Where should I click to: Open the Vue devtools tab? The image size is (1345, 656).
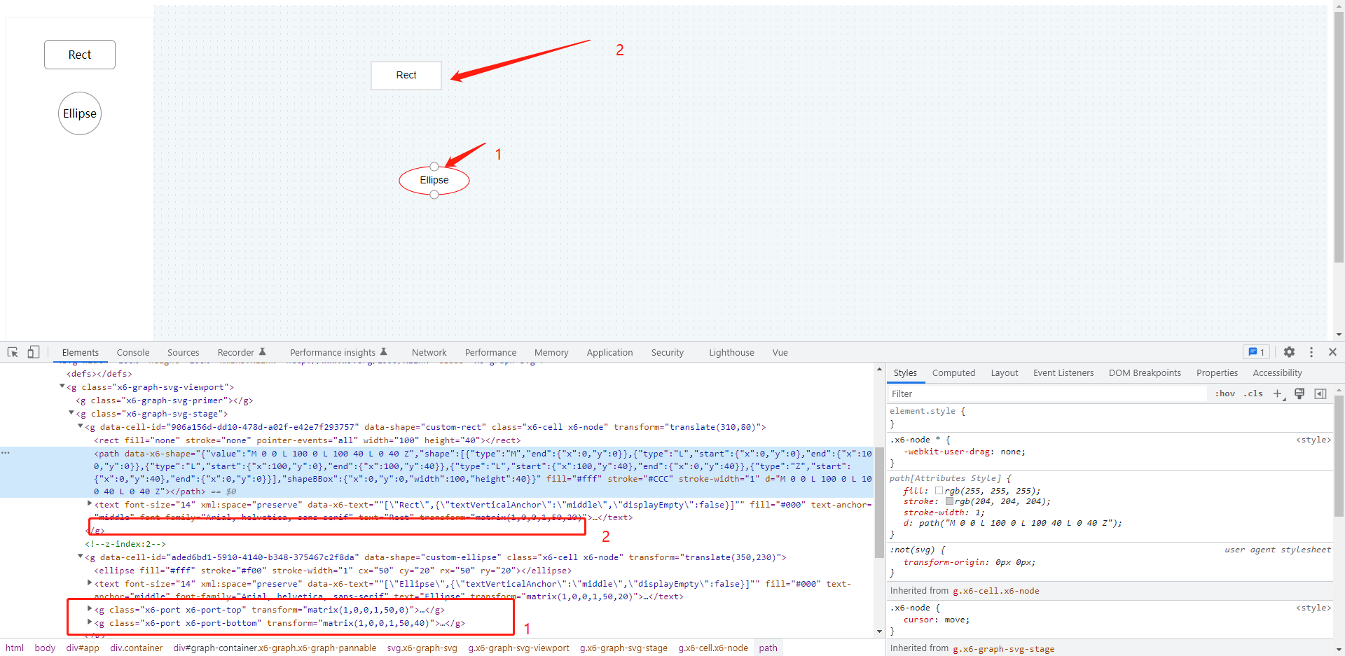780,352
